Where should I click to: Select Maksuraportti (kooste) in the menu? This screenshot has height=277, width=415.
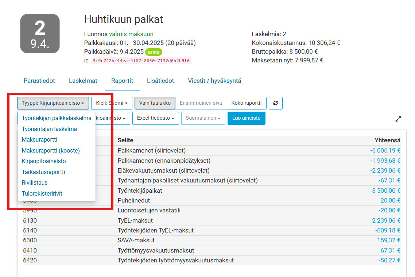click(51, 150)
